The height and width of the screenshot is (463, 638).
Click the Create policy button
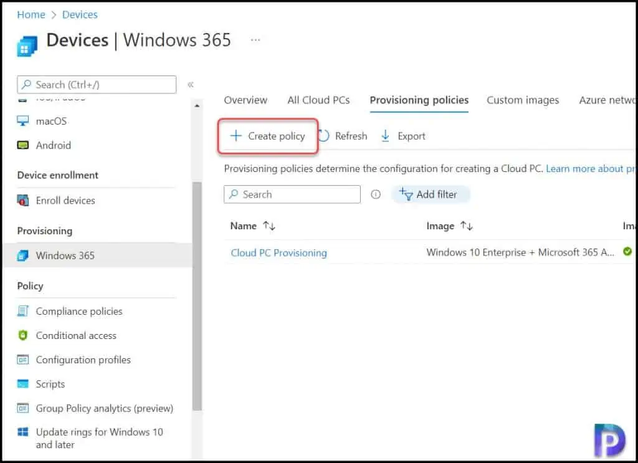tap(268, 136)
